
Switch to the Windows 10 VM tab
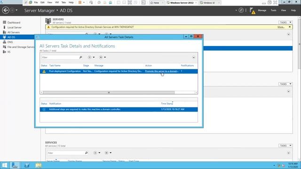pos(209,3)
